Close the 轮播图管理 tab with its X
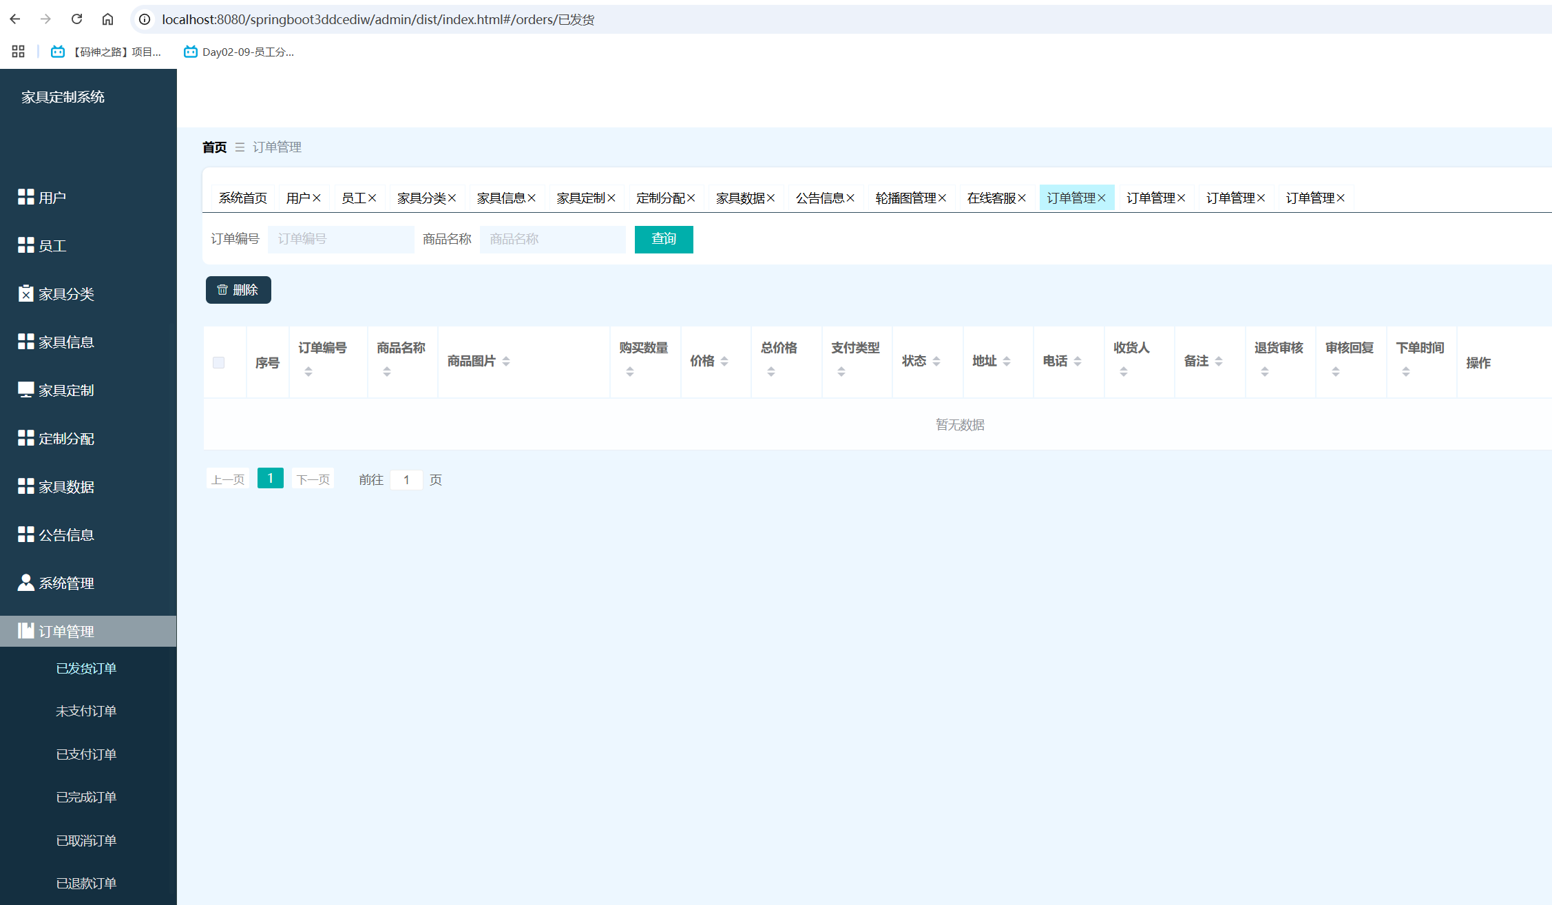Image resolution: width=1552 pixels, height=905 pixels. coord(942,198)
